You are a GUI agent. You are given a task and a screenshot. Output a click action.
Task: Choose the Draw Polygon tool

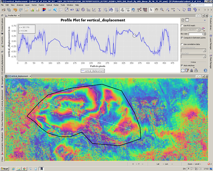[x=195, y=10]
